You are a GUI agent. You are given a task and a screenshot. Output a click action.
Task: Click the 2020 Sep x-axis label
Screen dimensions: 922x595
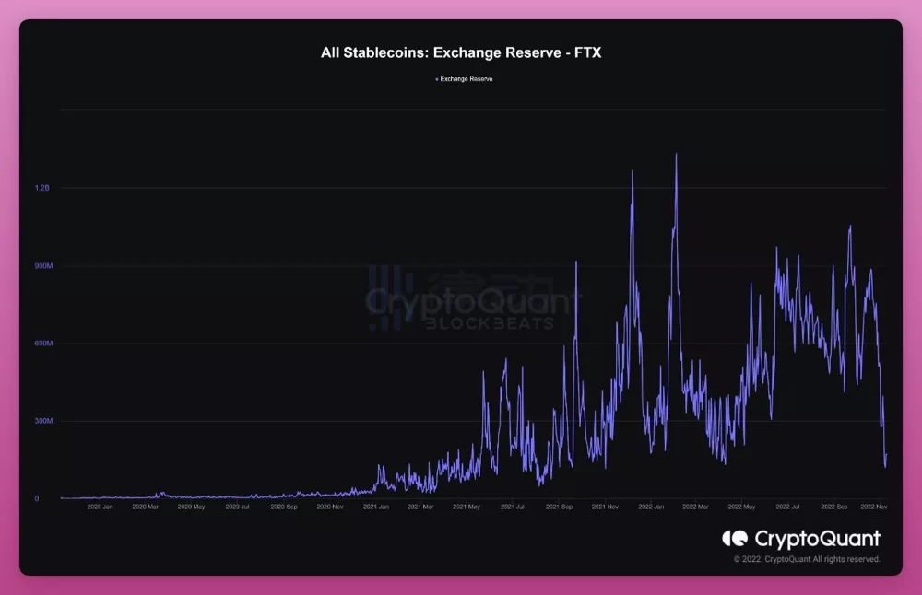pyautogui.click(x=284, y=507)
